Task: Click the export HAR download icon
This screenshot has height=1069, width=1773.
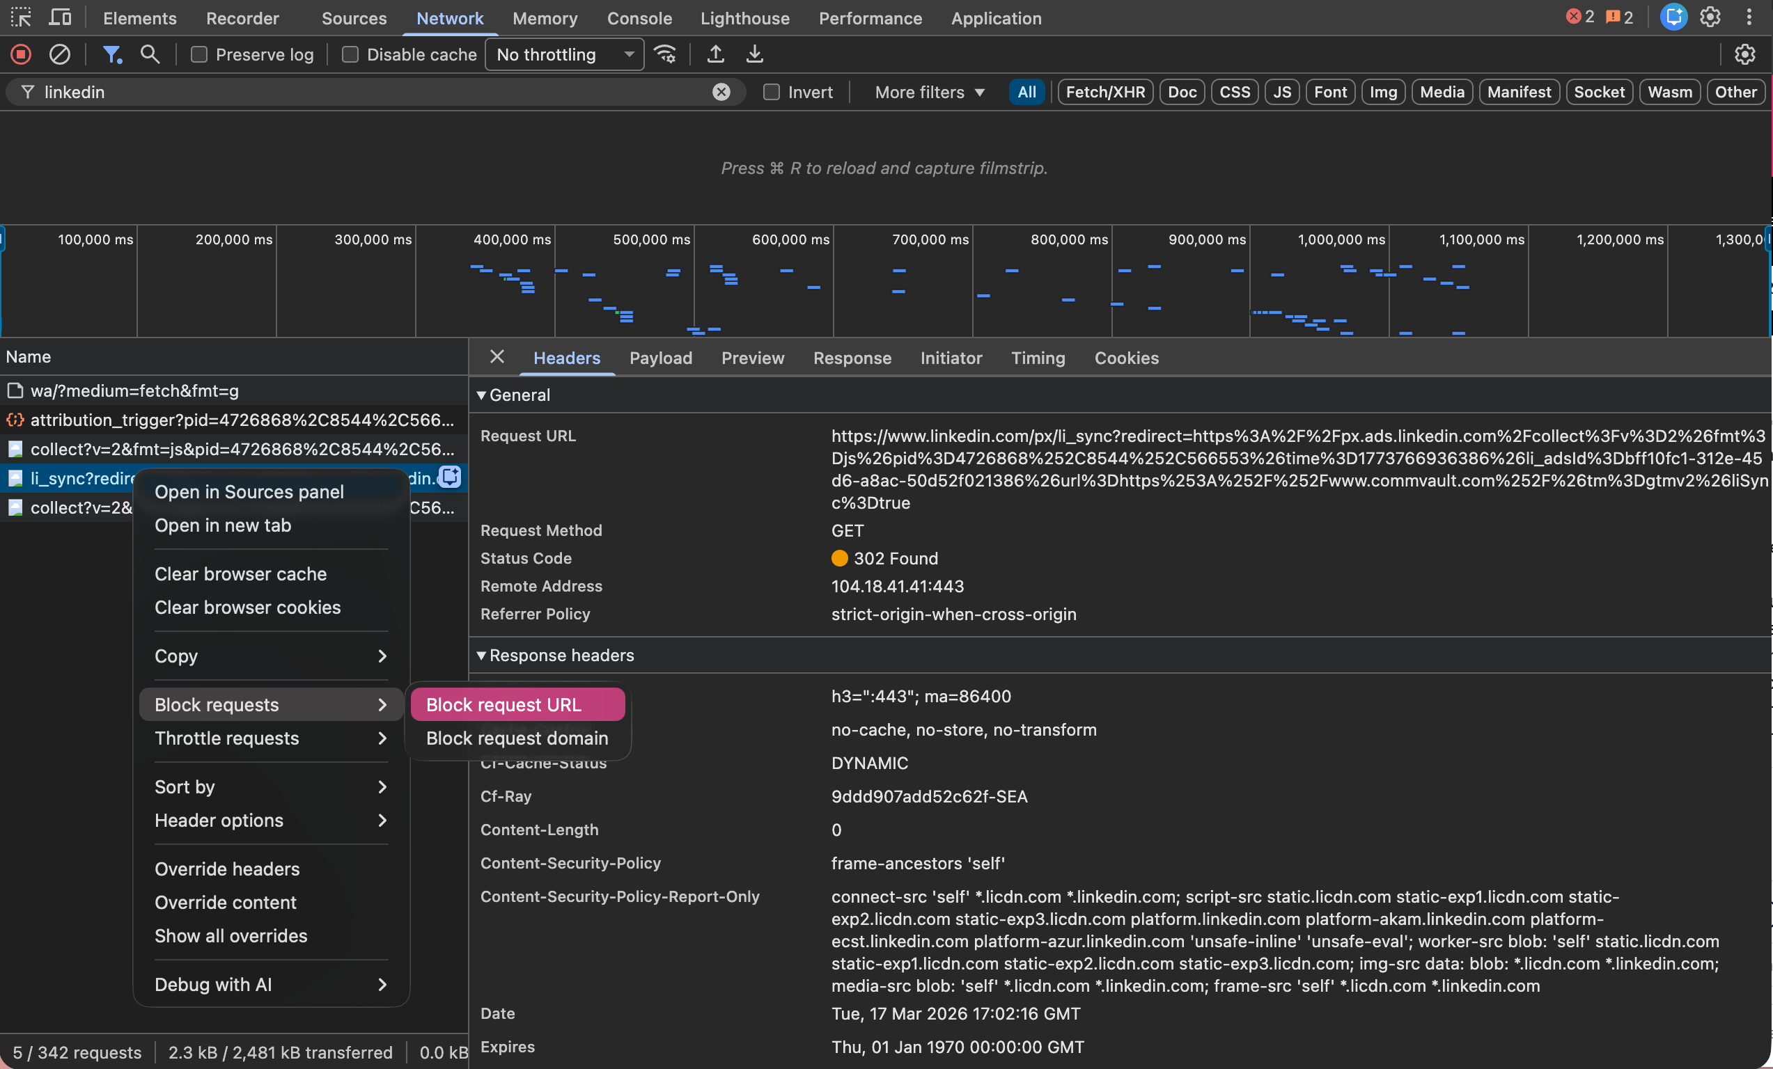Action: pyautogui.click(x=754, y=55)
